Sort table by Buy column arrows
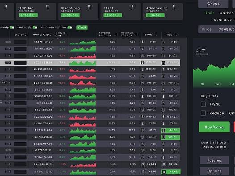Viewport: 235px width, 176px height. [x=176, y=35]
